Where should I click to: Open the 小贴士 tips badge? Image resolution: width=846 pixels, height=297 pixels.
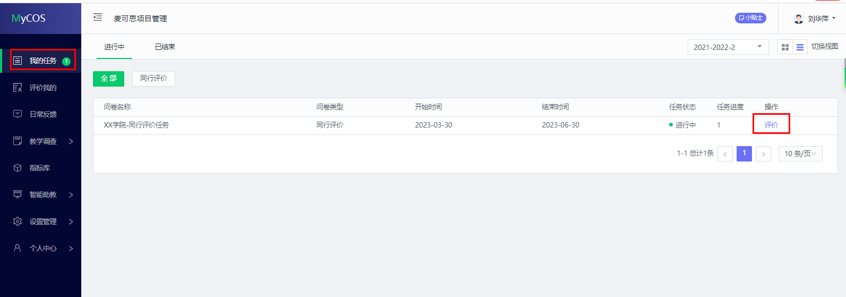click(750, 18)
